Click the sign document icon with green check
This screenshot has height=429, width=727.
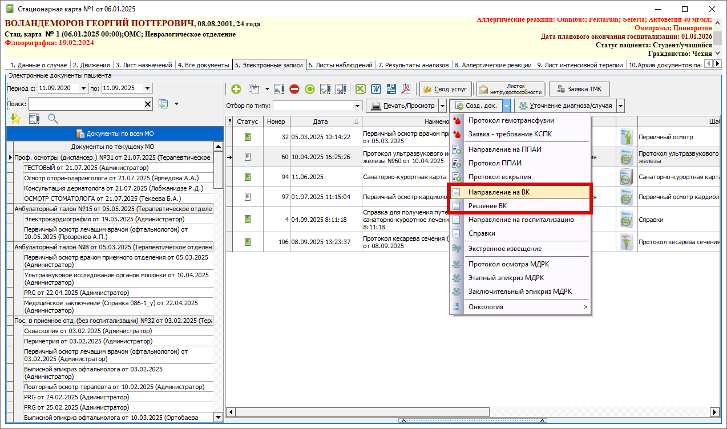click(325, 89)
